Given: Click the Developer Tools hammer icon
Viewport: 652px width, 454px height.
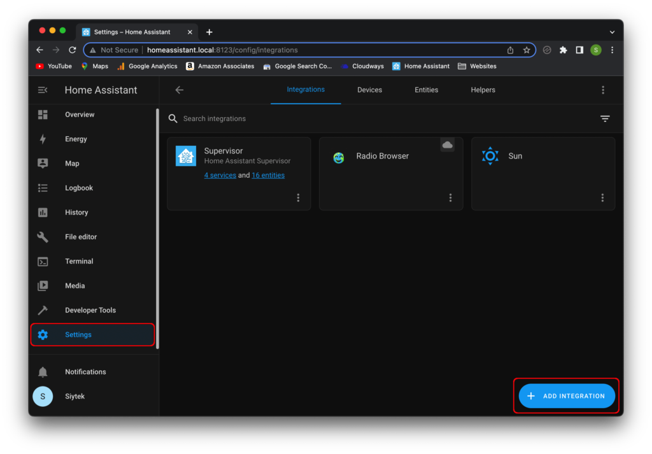Looking at the screenshot, I should pos(43,310).
